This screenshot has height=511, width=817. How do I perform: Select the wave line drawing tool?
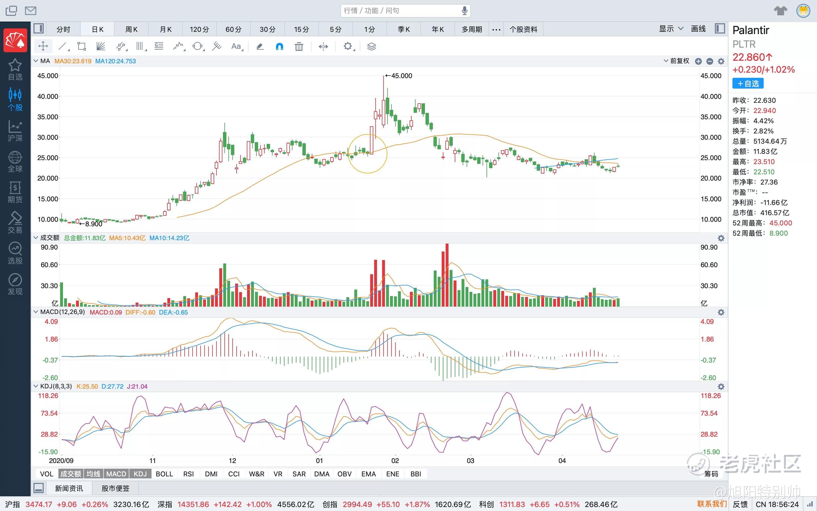(179, 46)
